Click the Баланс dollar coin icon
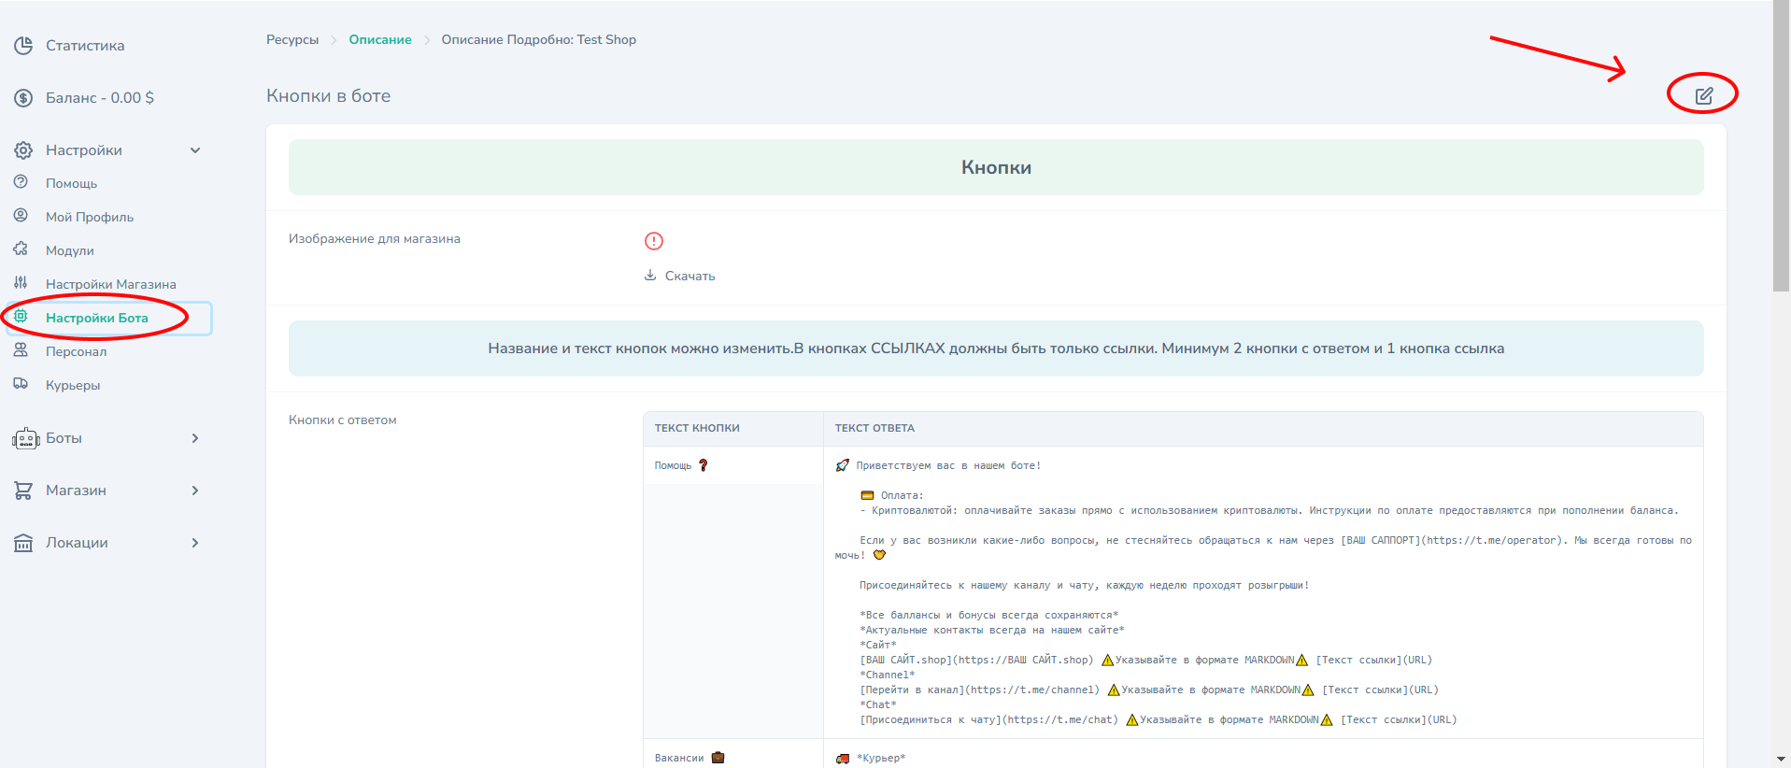 click(x=23, y=98)
